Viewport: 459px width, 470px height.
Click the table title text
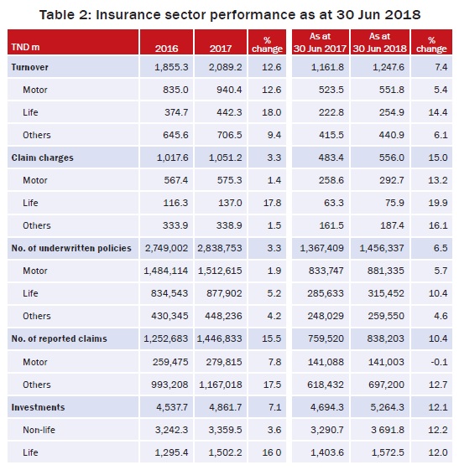tap(230, 15)
